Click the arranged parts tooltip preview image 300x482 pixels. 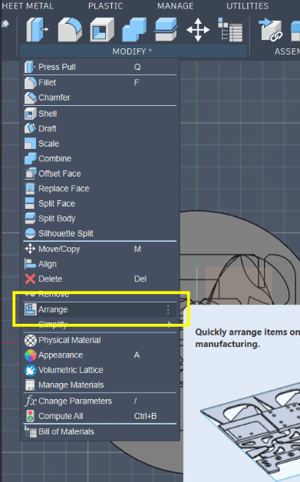[250, 431]
